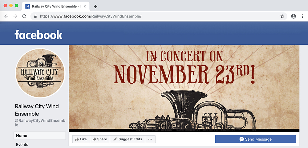Viewport: 308px width, 148px height.
Task: Click the round ensemble profile picture
Action: pos(40,73)
